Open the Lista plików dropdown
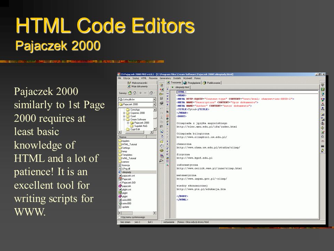This screenshot has width=334, height=251. click(x=137, y=99)
